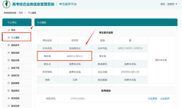Click the 证件号码 value starting 320
Screen dimensions: 182x108
(x=130, y=48)
